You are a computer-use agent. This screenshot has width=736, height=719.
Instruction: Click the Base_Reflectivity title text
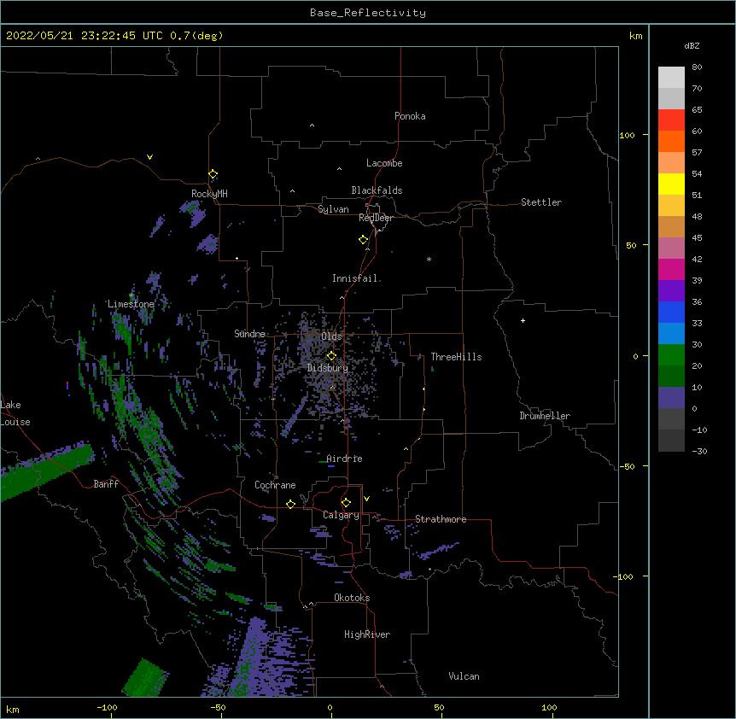pos(368,13)
